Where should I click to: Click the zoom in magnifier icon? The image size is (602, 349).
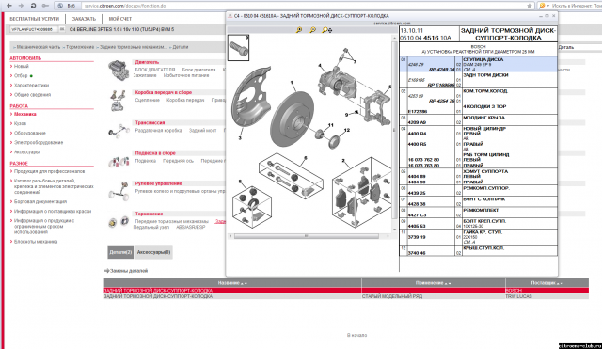[x=299, y=30]
